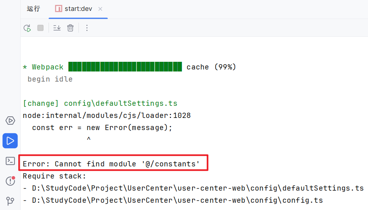Screen dimensions: 368x210
Task: Open the vertical three-dot more options menu
Action: (87, 28)
